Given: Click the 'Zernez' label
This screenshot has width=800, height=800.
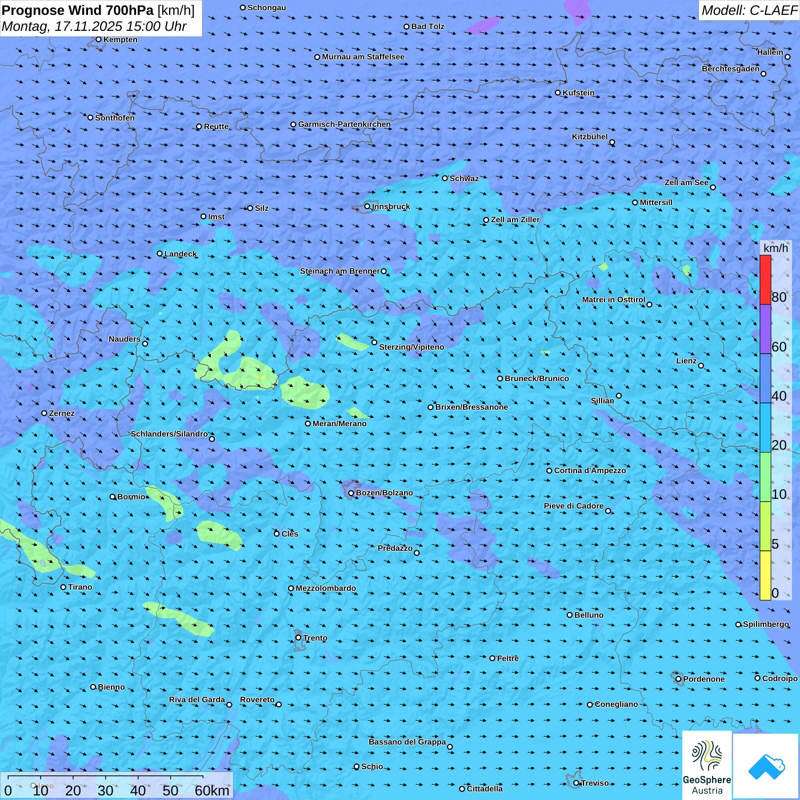Looking at the screenshot, I should pyautogui.click(x=62, y=413).
